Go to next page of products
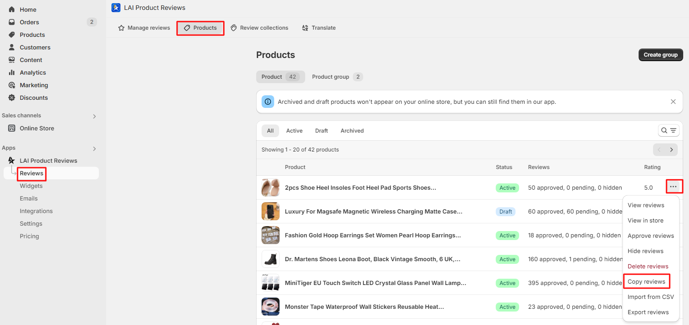 pos(671,150)
